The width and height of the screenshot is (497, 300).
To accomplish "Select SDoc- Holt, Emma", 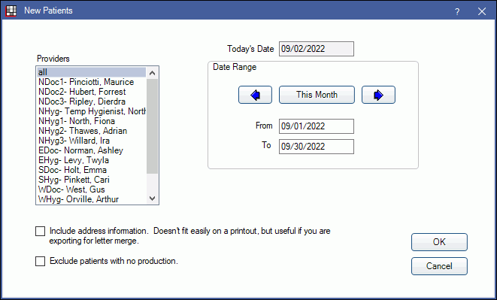I will (x=91, y=170).
